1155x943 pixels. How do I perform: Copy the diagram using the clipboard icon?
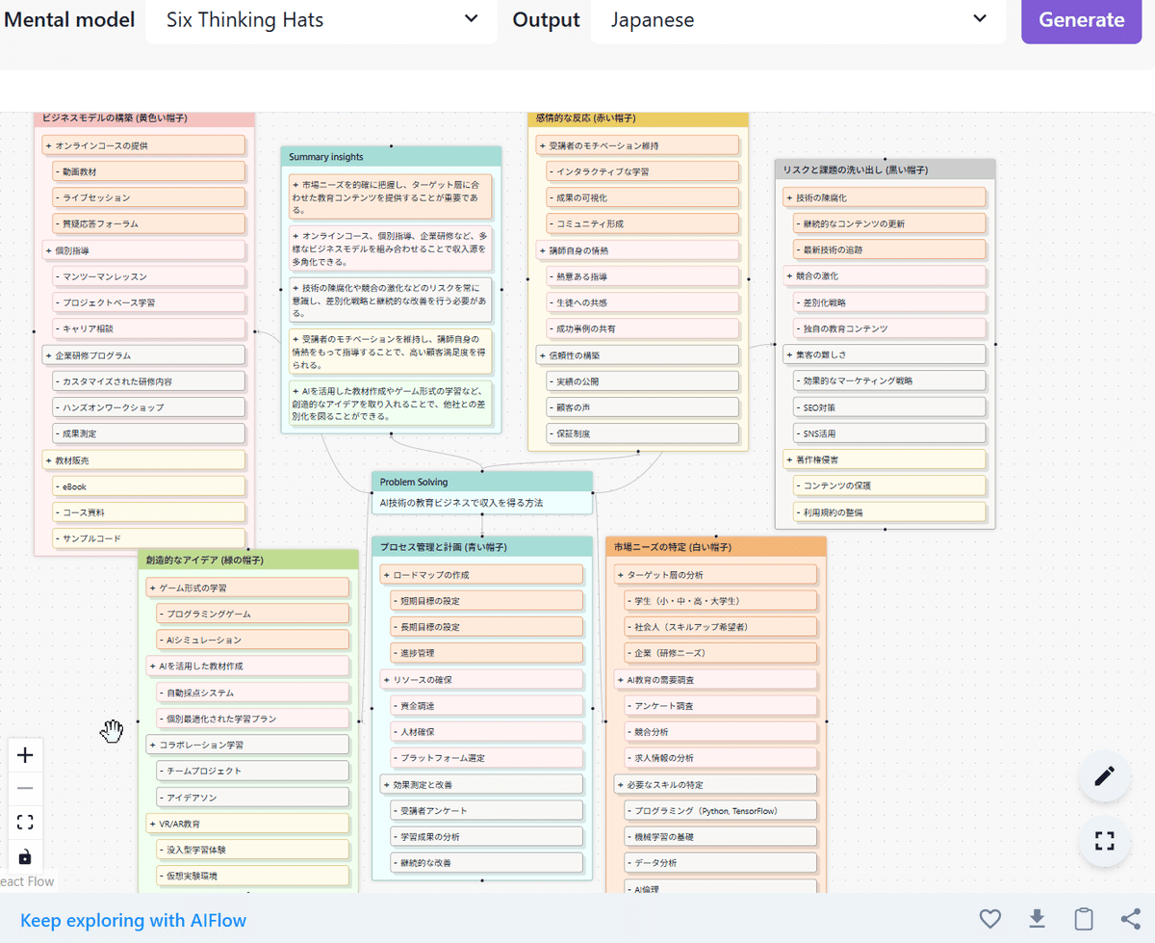pyautogui.click(x=1082, y=919)
